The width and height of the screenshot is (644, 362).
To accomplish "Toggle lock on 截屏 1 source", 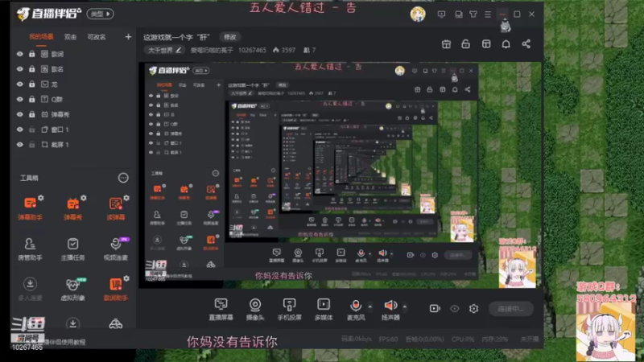I will pyautogui.click(x=32, y=145).
